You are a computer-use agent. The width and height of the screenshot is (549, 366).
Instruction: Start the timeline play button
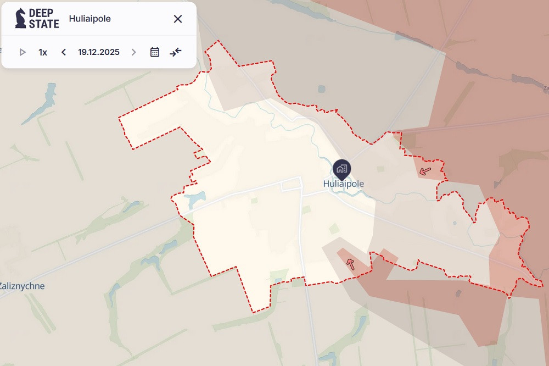point(23,52)
